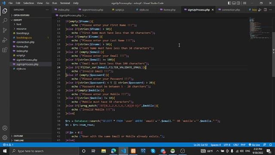The width and height of the screenshot is (275, 155).
Task: Click the CRLF line ending status item
Action: (236, 145)
